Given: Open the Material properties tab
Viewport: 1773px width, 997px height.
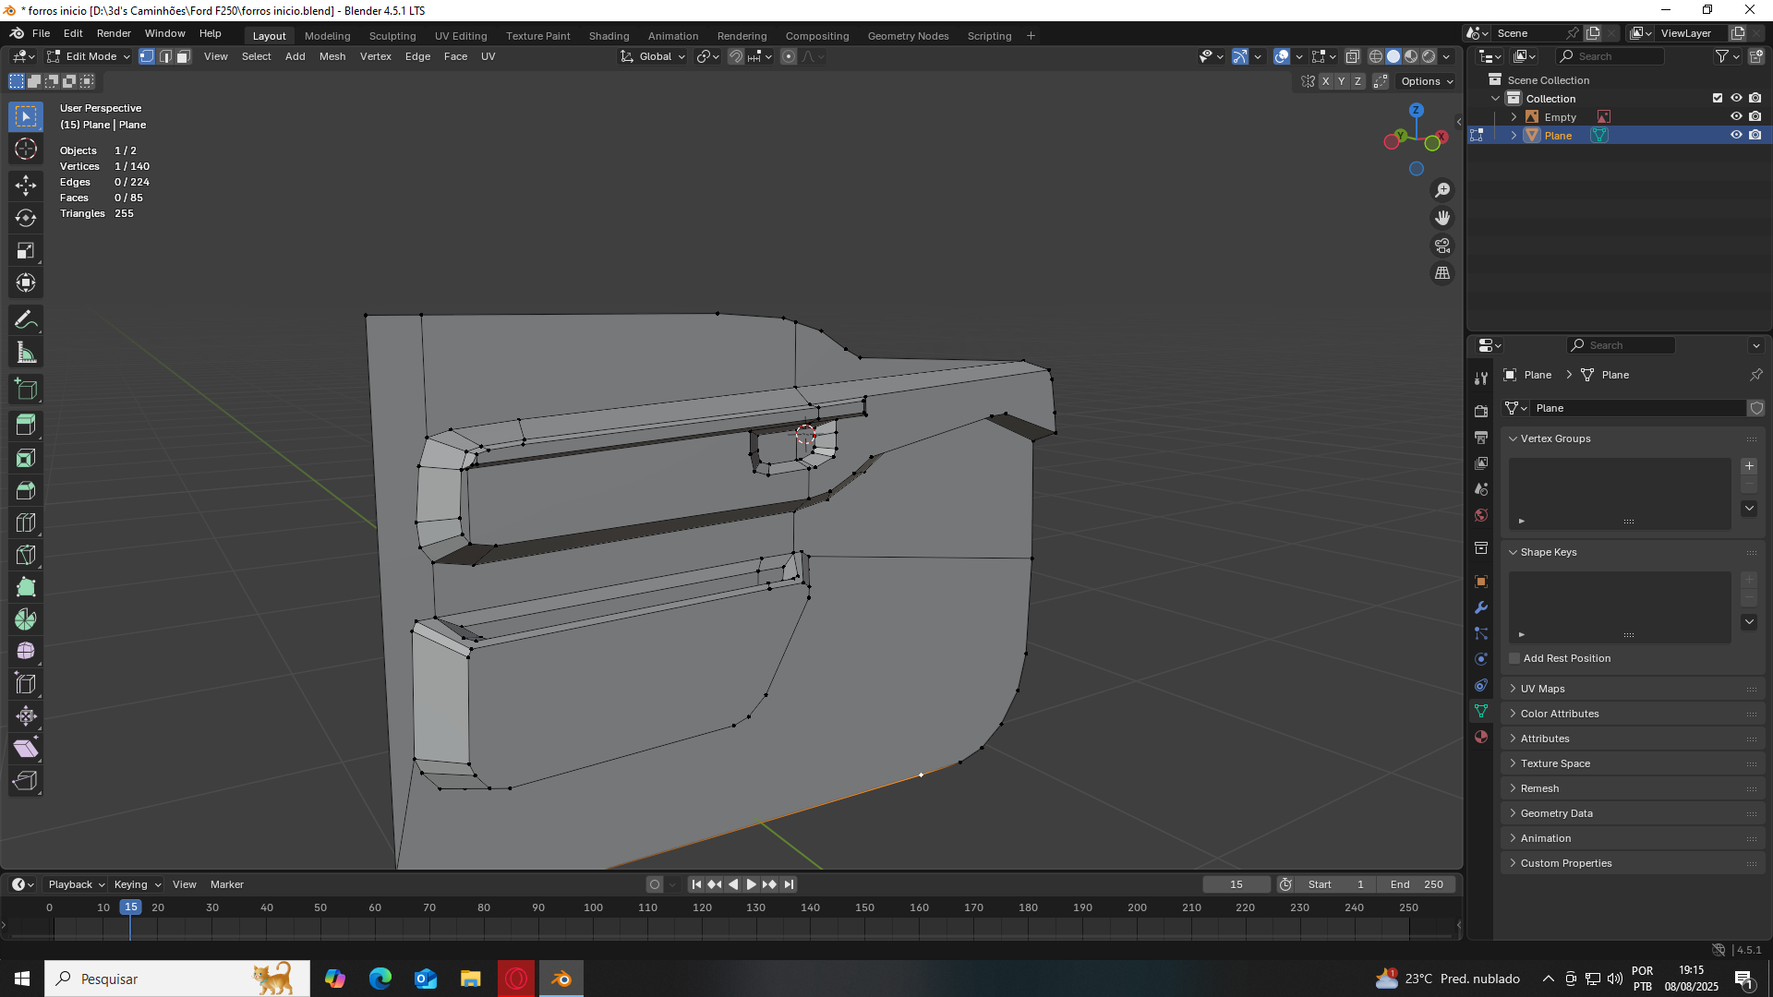Looking at the screenshot, I should click(x=1481, y=737).
